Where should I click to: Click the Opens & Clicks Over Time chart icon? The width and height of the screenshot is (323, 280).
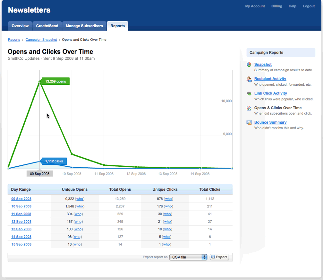click(x=249, y=108)
